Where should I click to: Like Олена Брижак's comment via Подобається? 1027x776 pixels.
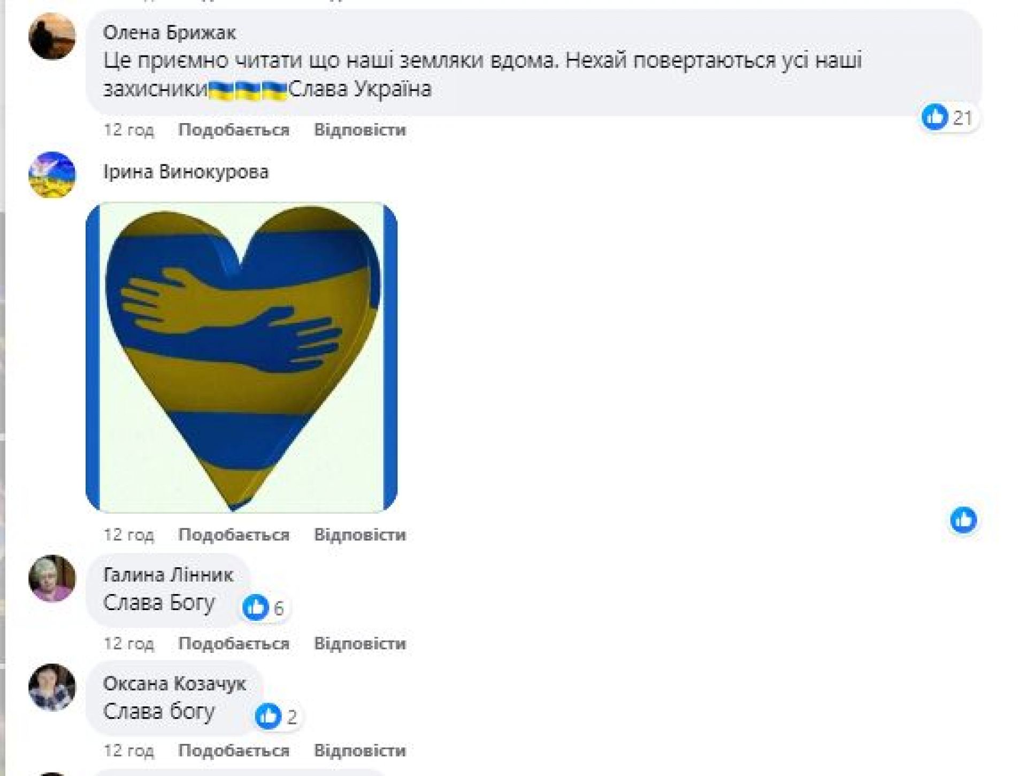click(234, 130)
